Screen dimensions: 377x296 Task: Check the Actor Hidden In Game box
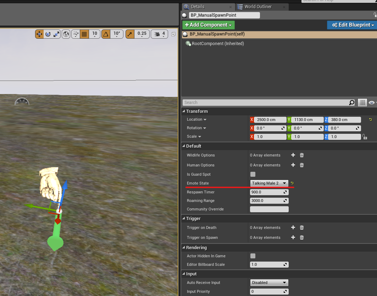(x=253, y=256)
